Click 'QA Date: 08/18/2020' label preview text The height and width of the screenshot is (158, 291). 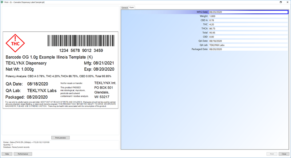point(27,84)
